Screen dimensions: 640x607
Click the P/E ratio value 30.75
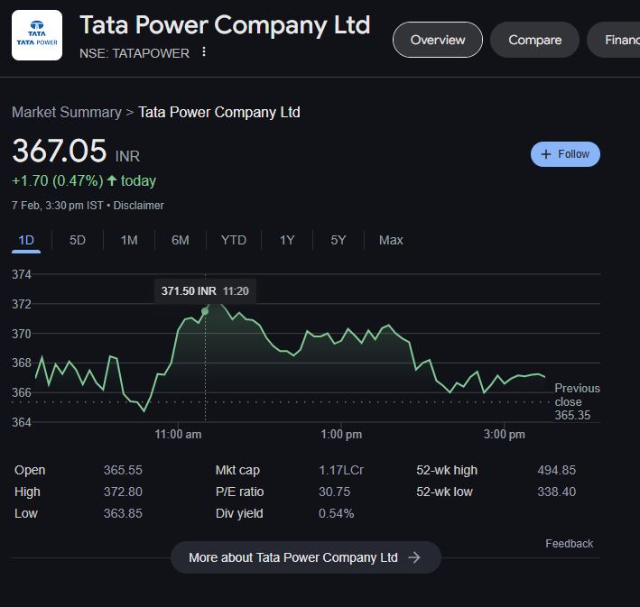[334, 492]
